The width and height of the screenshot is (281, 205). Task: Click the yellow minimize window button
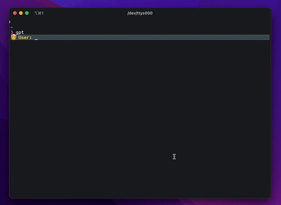[x=21, y=13]
